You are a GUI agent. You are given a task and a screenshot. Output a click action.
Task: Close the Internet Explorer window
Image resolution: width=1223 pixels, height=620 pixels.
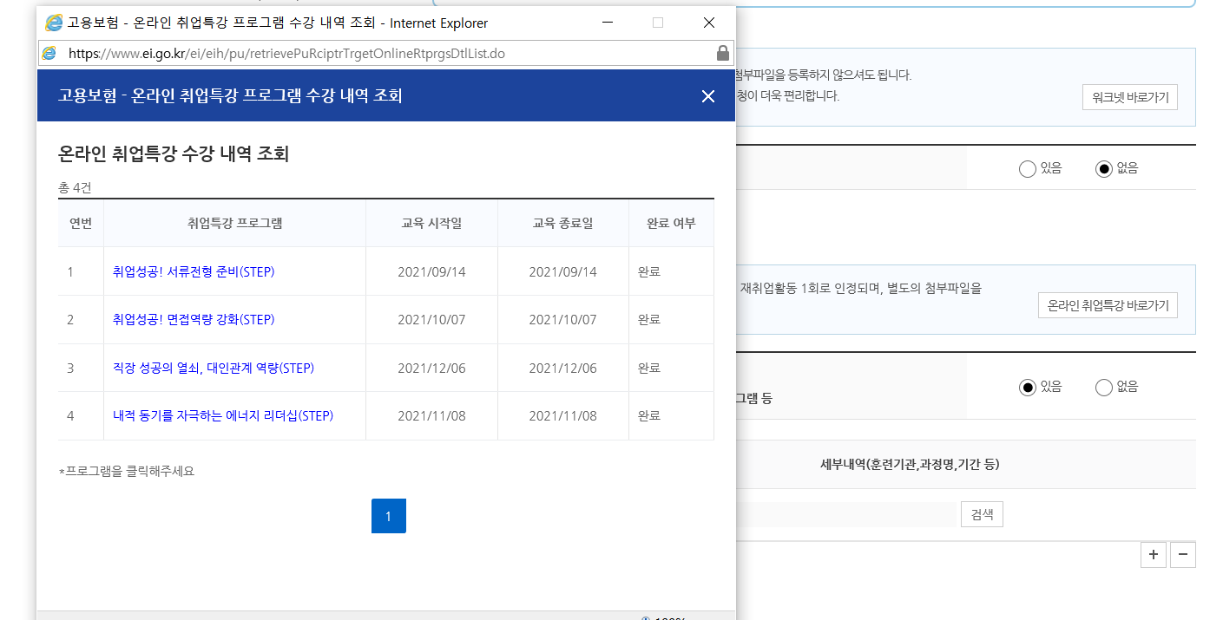pos(709,23)
